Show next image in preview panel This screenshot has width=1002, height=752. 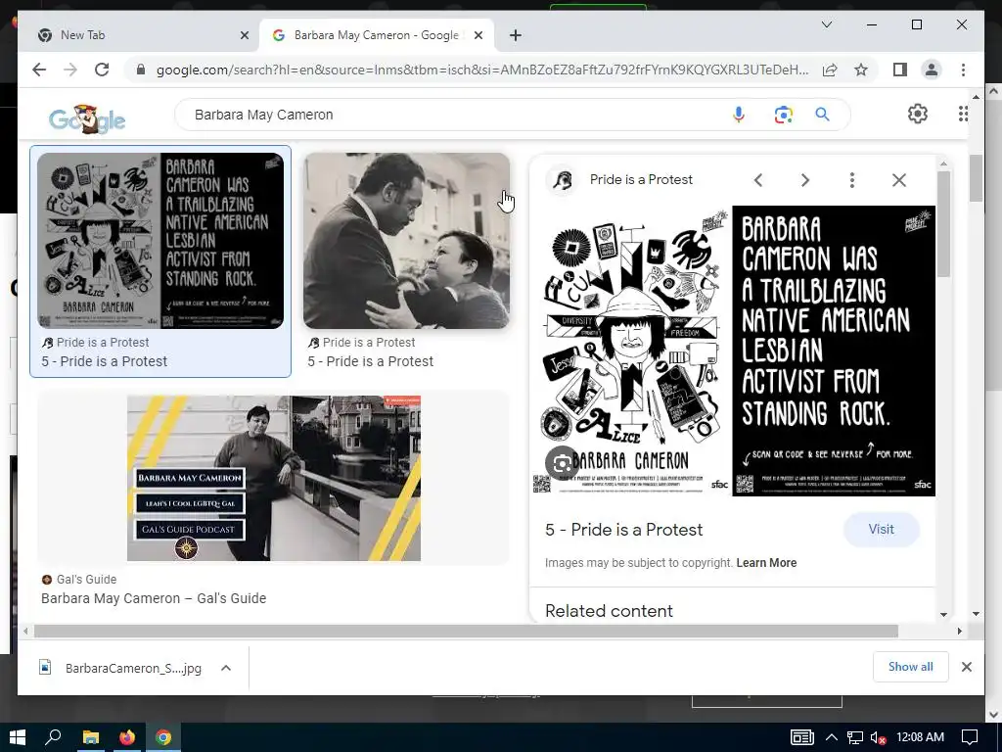pos(805,180)
